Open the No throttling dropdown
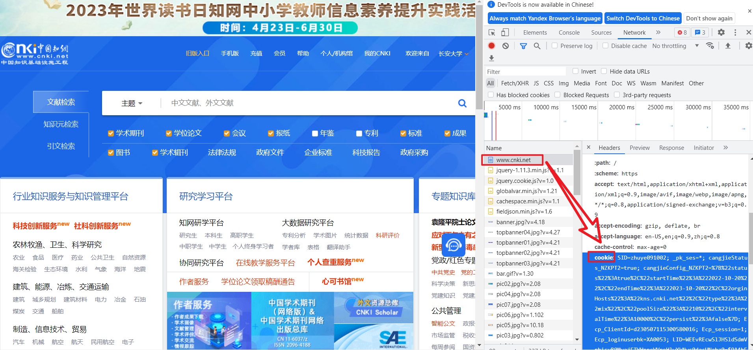The height and width of the screenshot is (350, 753). point(675,46)
